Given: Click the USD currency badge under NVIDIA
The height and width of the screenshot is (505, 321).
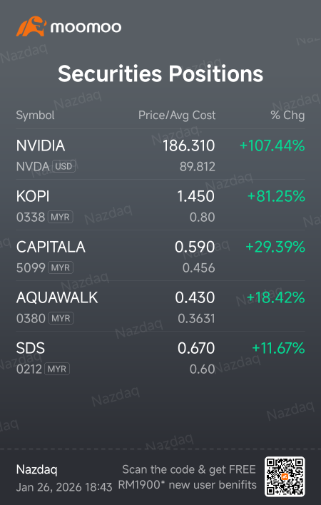Looking at the screenshot, I should point(63,166).
